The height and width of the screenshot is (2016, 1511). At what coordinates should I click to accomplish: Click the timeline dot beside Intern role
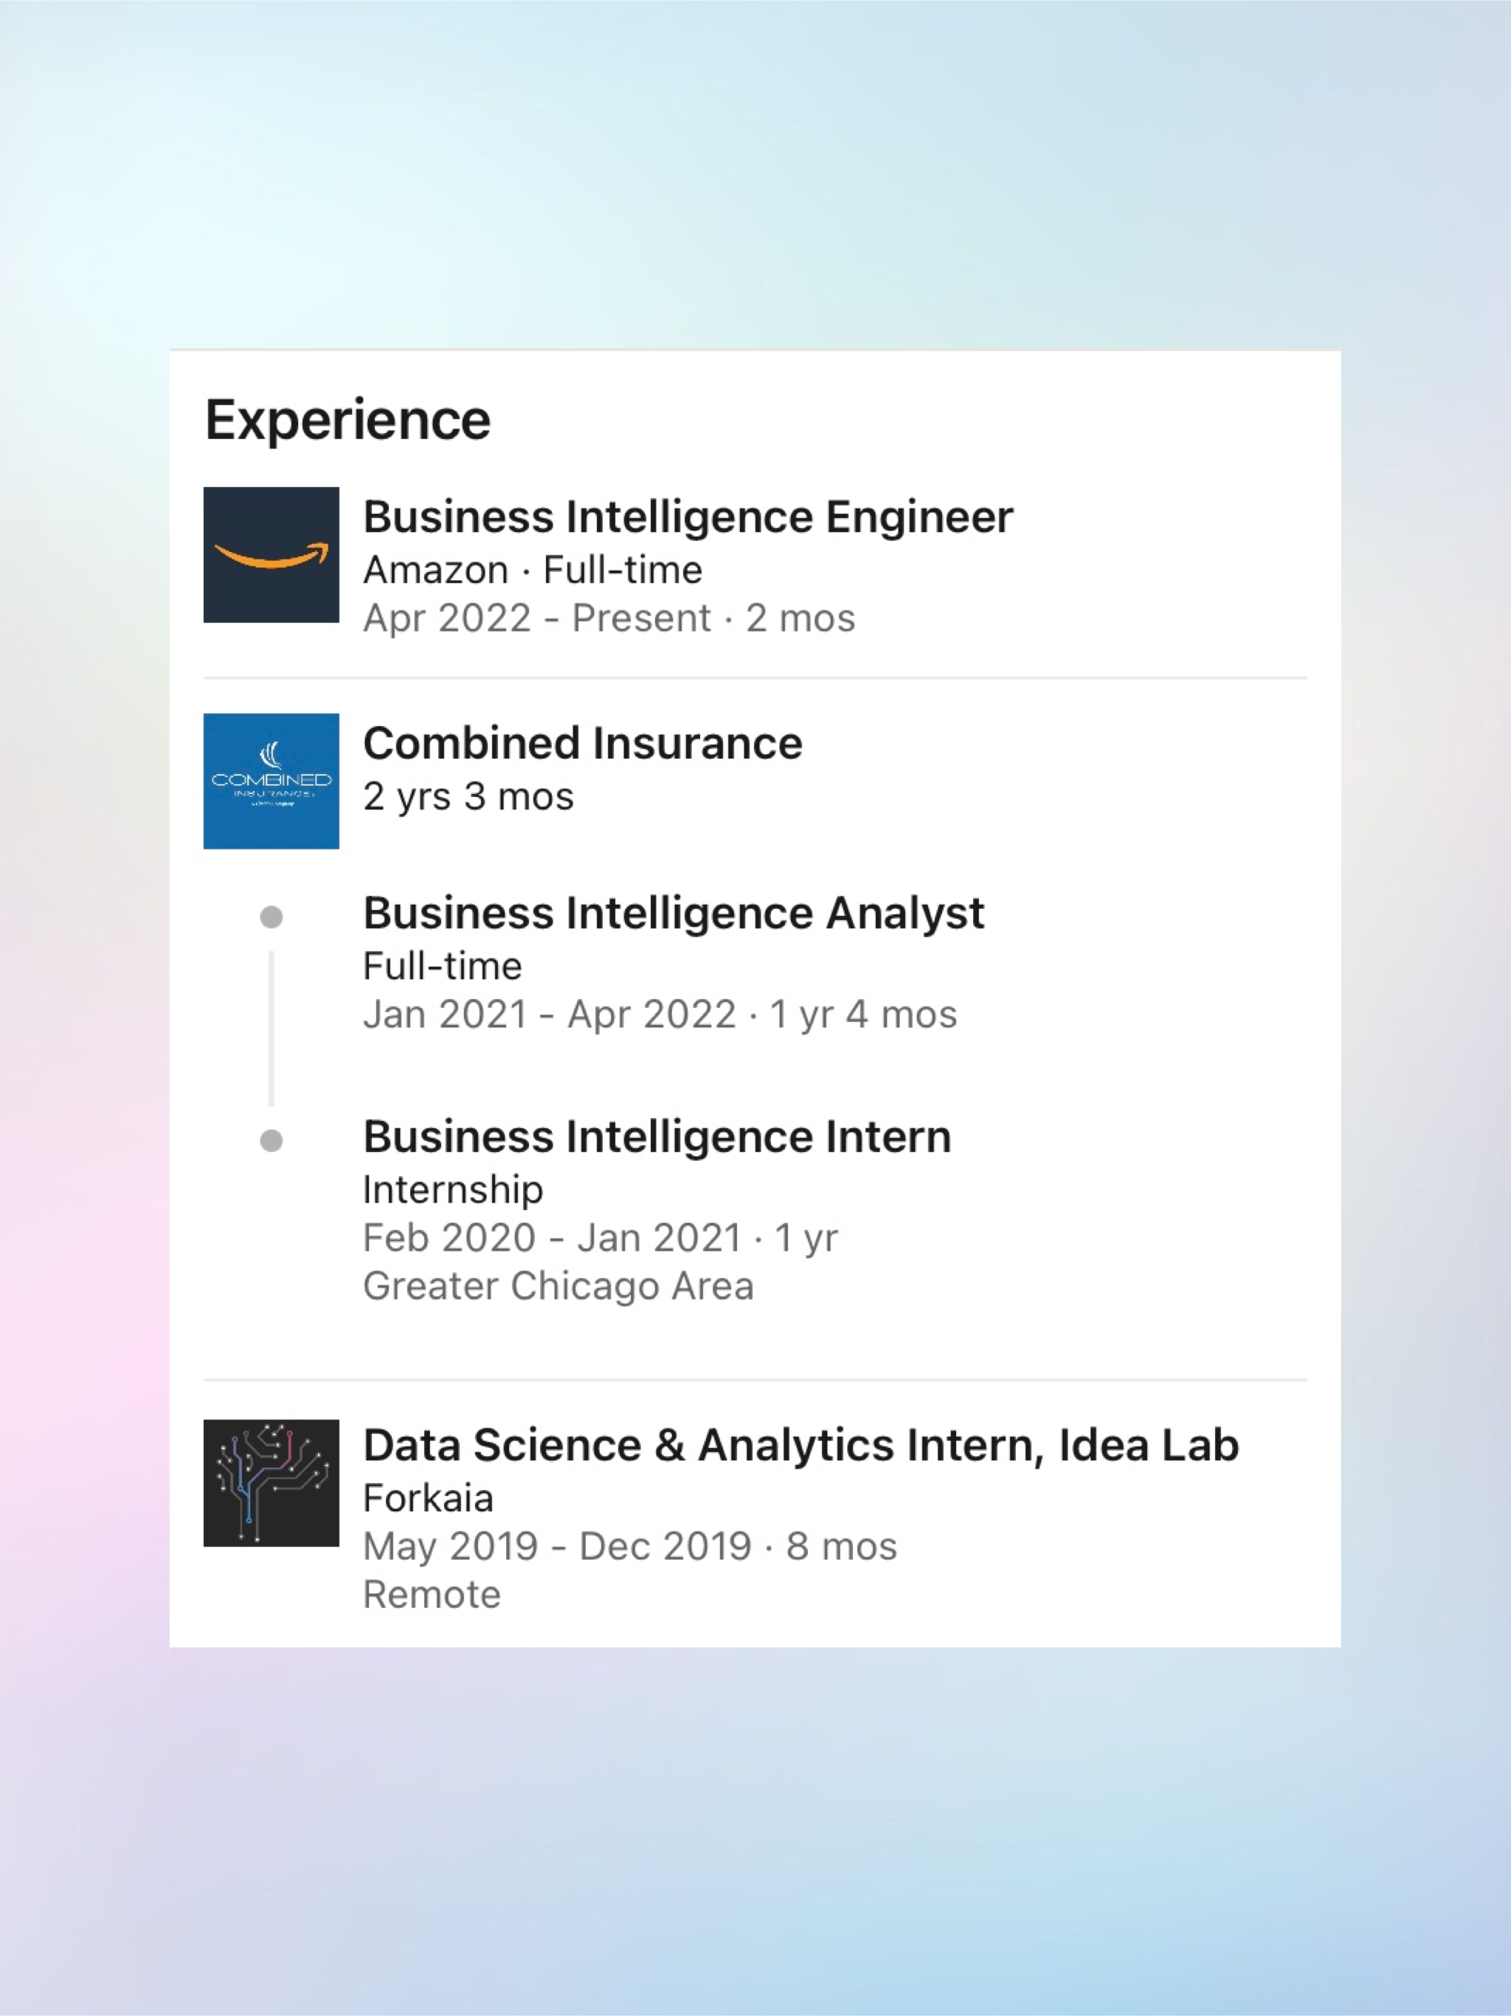pos(272,1141)
